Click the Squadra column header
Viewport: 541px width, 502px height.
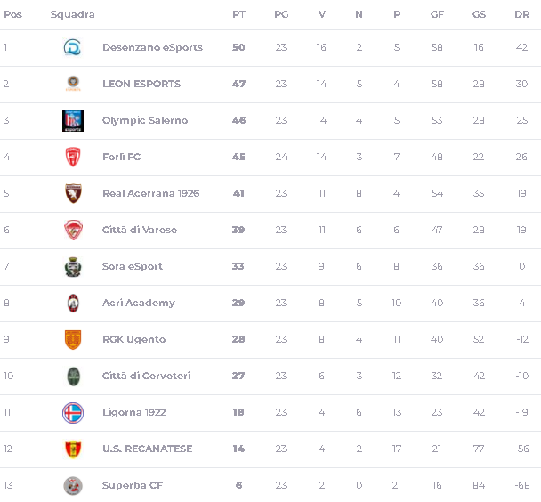[x=72, y=14]
